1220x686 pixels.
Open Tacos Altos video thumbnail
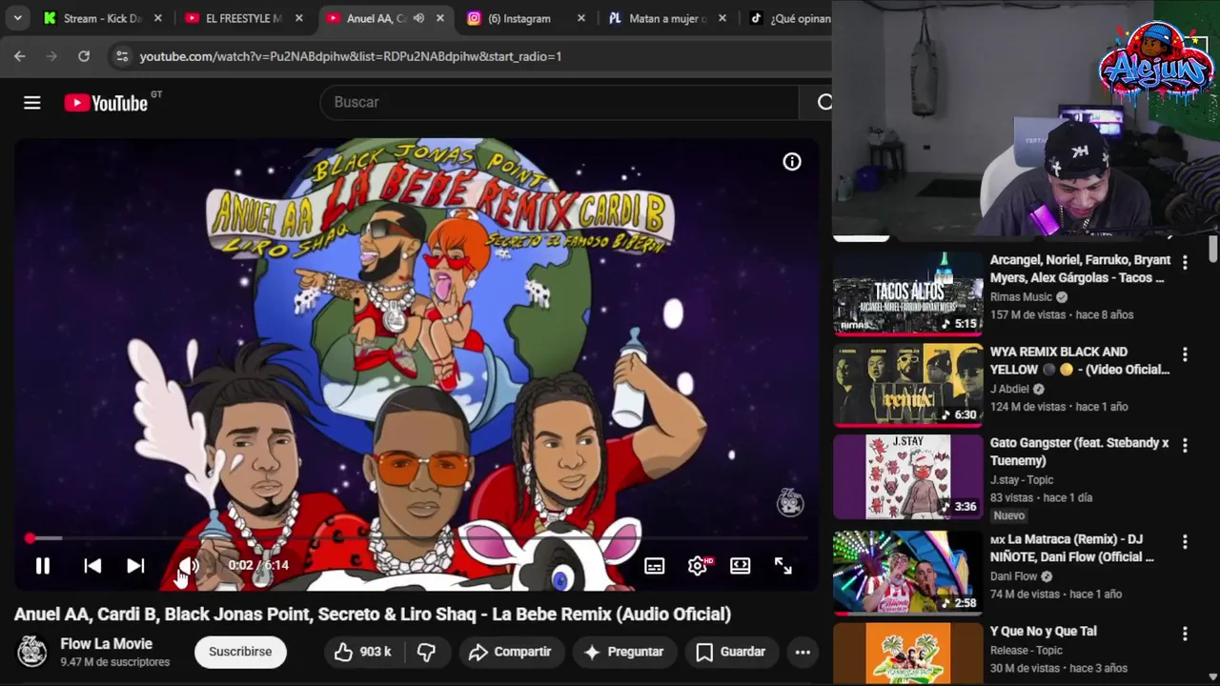point(907,293)
